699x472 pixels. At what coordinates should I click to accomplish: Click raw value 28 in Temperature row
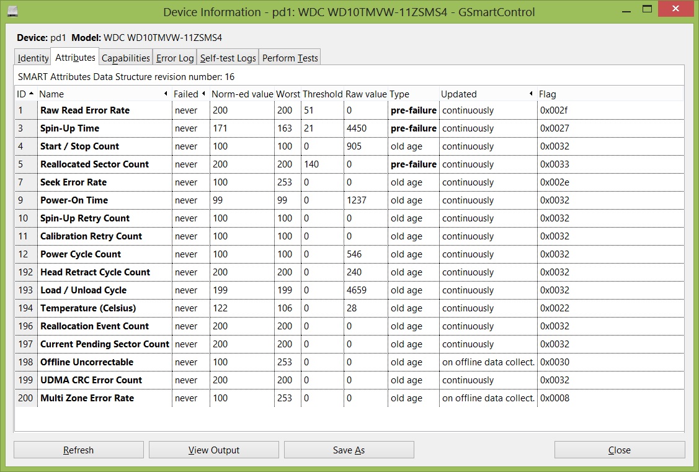click(x=352, y=308)
